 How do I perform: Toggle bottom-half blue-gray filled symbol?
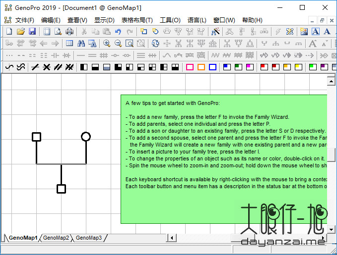click(x=107, y=67)
